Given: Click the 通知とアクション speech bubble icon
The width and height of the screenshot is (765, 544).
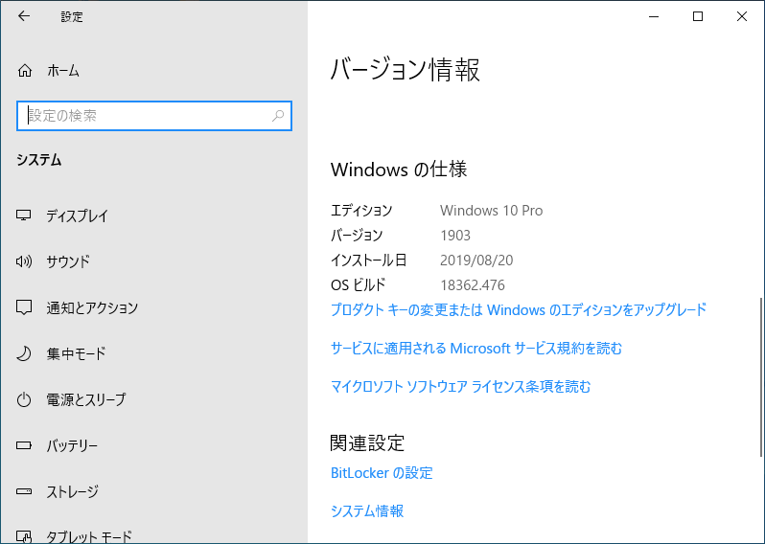Looking at the screenshot, I should (x=24, y=307).
